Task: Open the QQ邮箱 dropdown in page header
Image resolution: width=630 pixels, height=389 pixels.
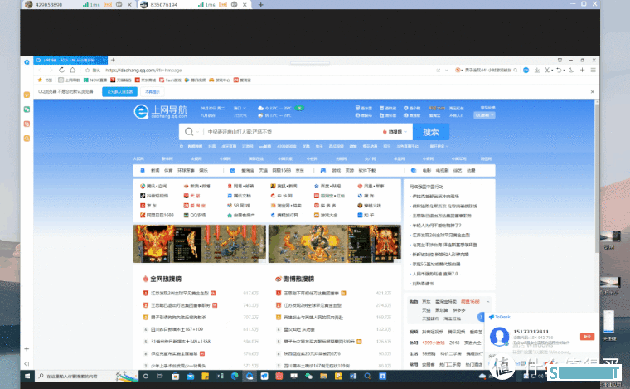Action: [x=484, y=115]
